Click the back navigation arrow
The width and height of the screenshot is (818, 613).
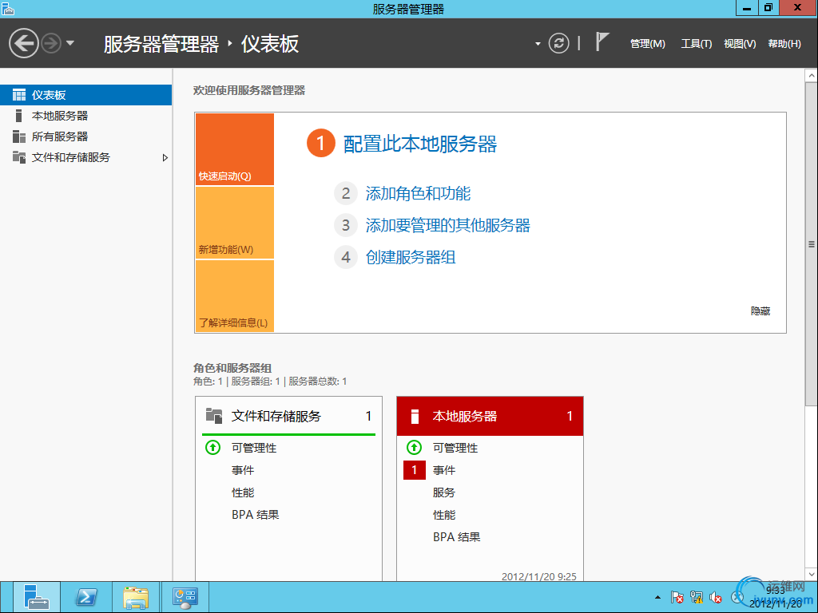pyautogui.click(x=24, y=43)
